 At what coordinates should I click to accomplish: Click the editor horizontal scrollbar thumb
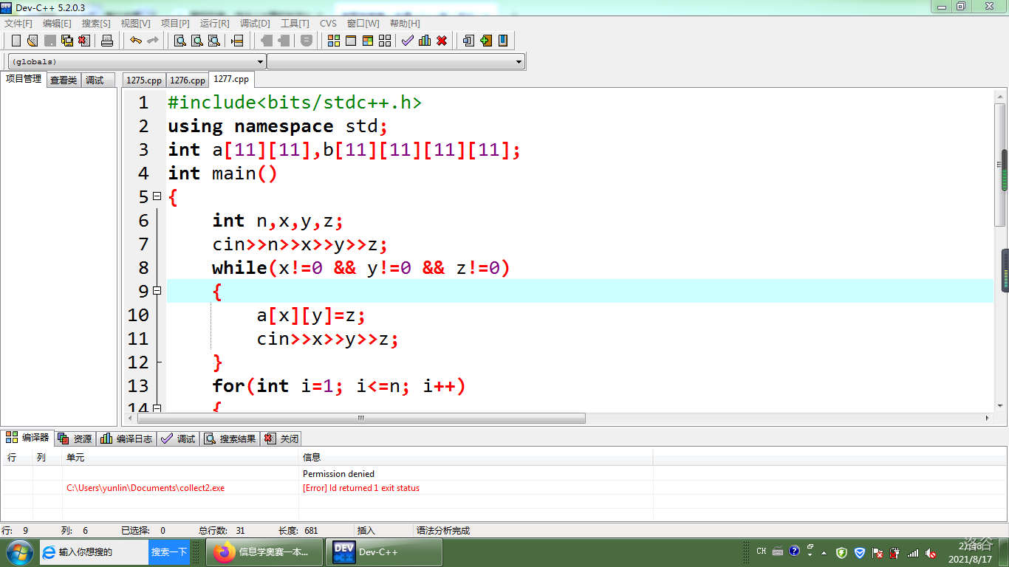coord(361,418)
